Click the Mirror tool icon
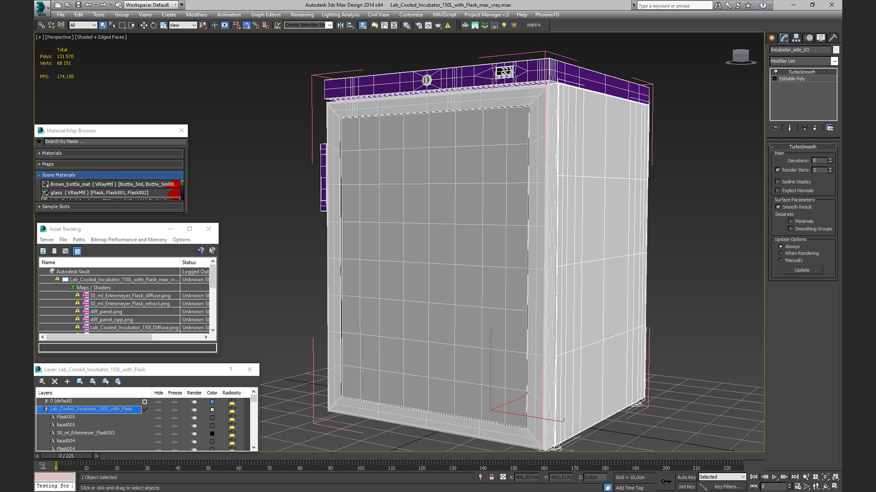This screenshot has width=876, height=492. 340,26
